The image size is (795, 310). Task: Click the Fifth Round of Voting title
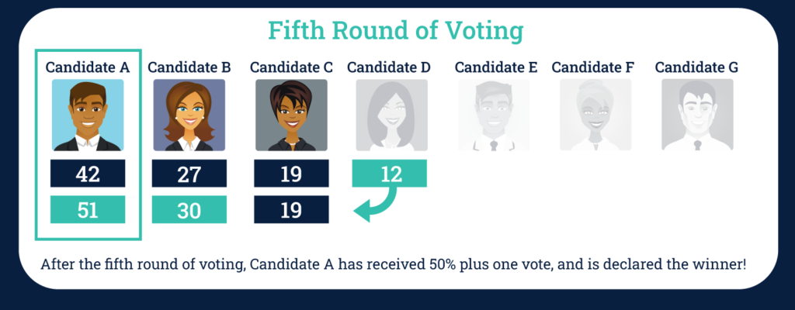coord(396,32)
